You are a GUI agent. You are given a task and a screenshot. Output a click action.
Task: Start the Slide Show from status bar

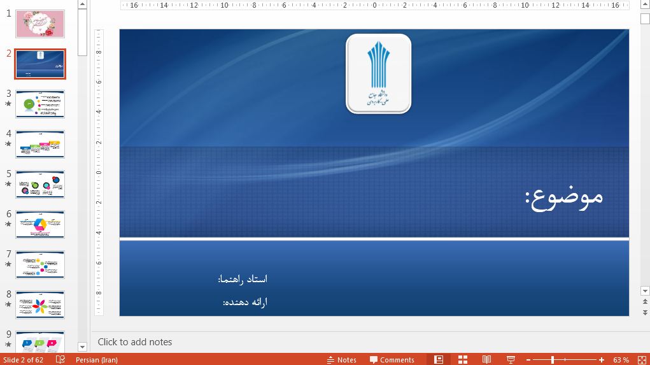pos(511,360)
